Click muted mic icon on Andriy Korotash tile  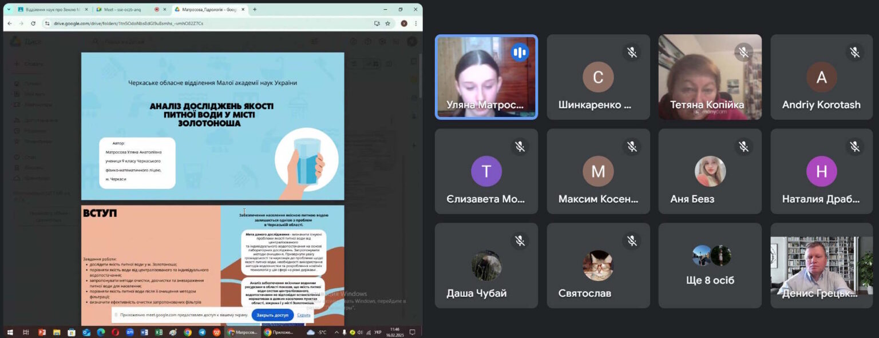coord(855,53)
